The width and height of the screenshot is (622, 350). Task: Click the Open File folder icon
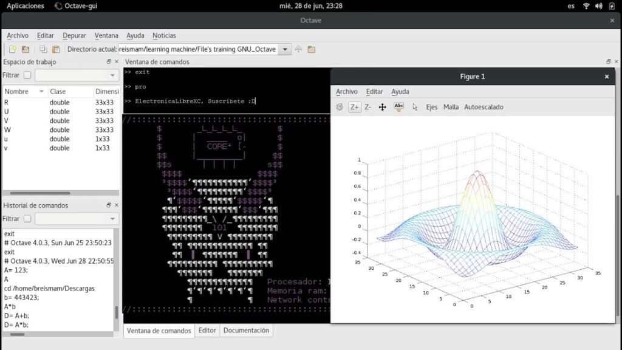[x=26, y=49]
